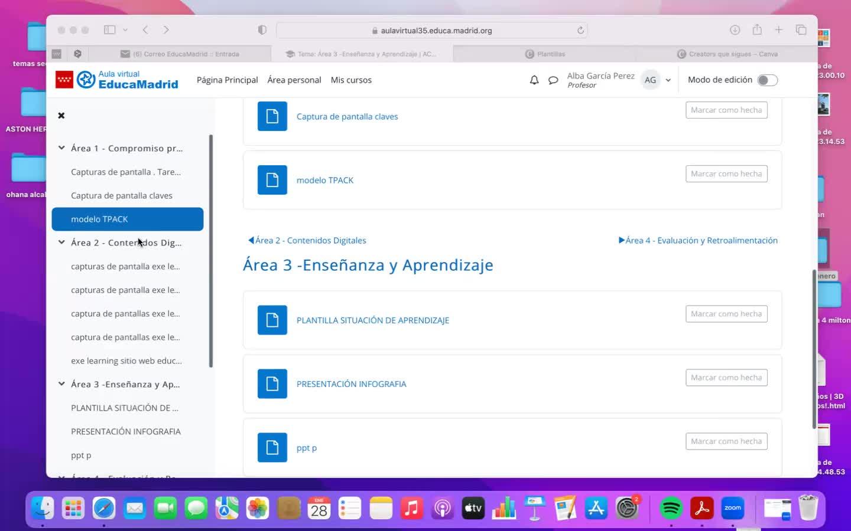Viewport: 851px width, 531px height.
Task: Open the Safari sidebar options chevron
Action: click(125, 30)
